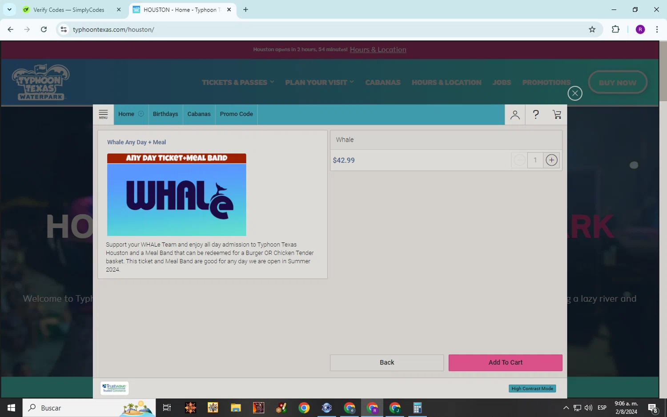Expand the Tickets & Passes menu
This screenshot has height=417, width=667.
[x=238, y=83]
